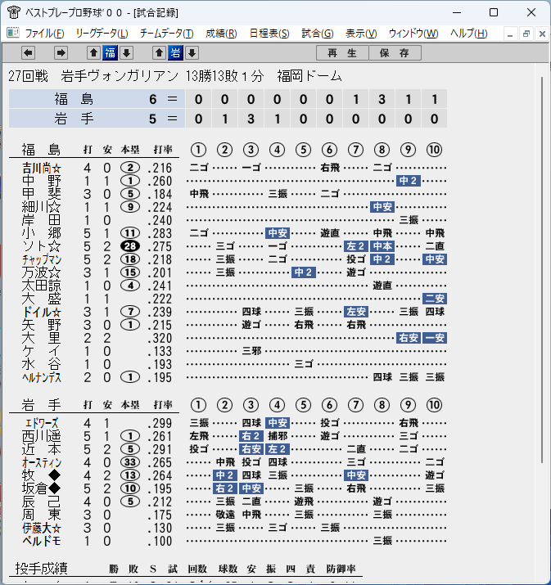The width and height of the screenshot is (551, 585).
Task: Click up arrow beside the 福 team button
Action: [x=93, y=52]
